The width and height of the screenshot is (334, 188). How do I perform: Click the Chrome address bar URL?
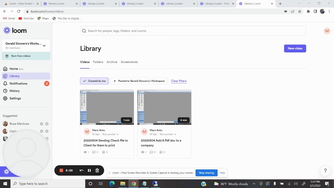[x=47, y=11]
